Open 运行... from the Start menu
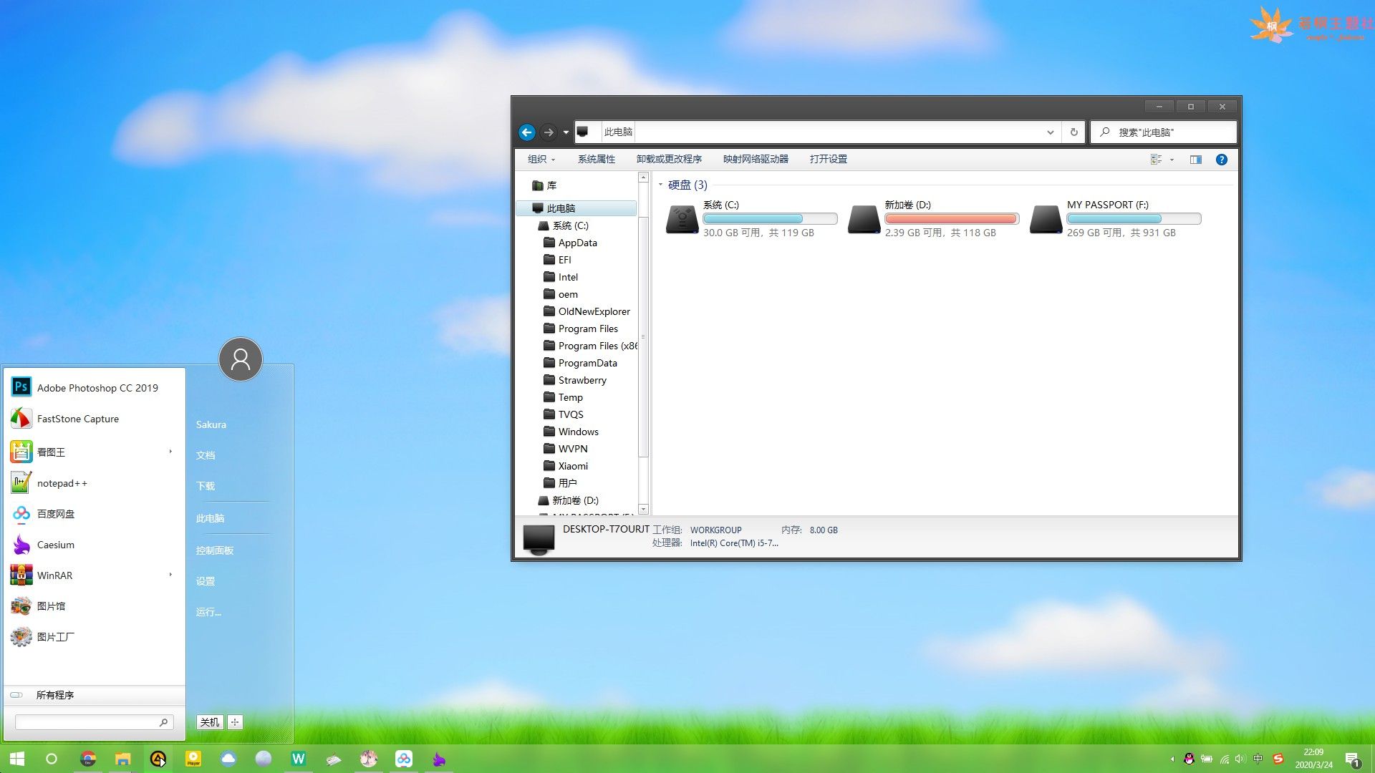 (x=208, y=612)
